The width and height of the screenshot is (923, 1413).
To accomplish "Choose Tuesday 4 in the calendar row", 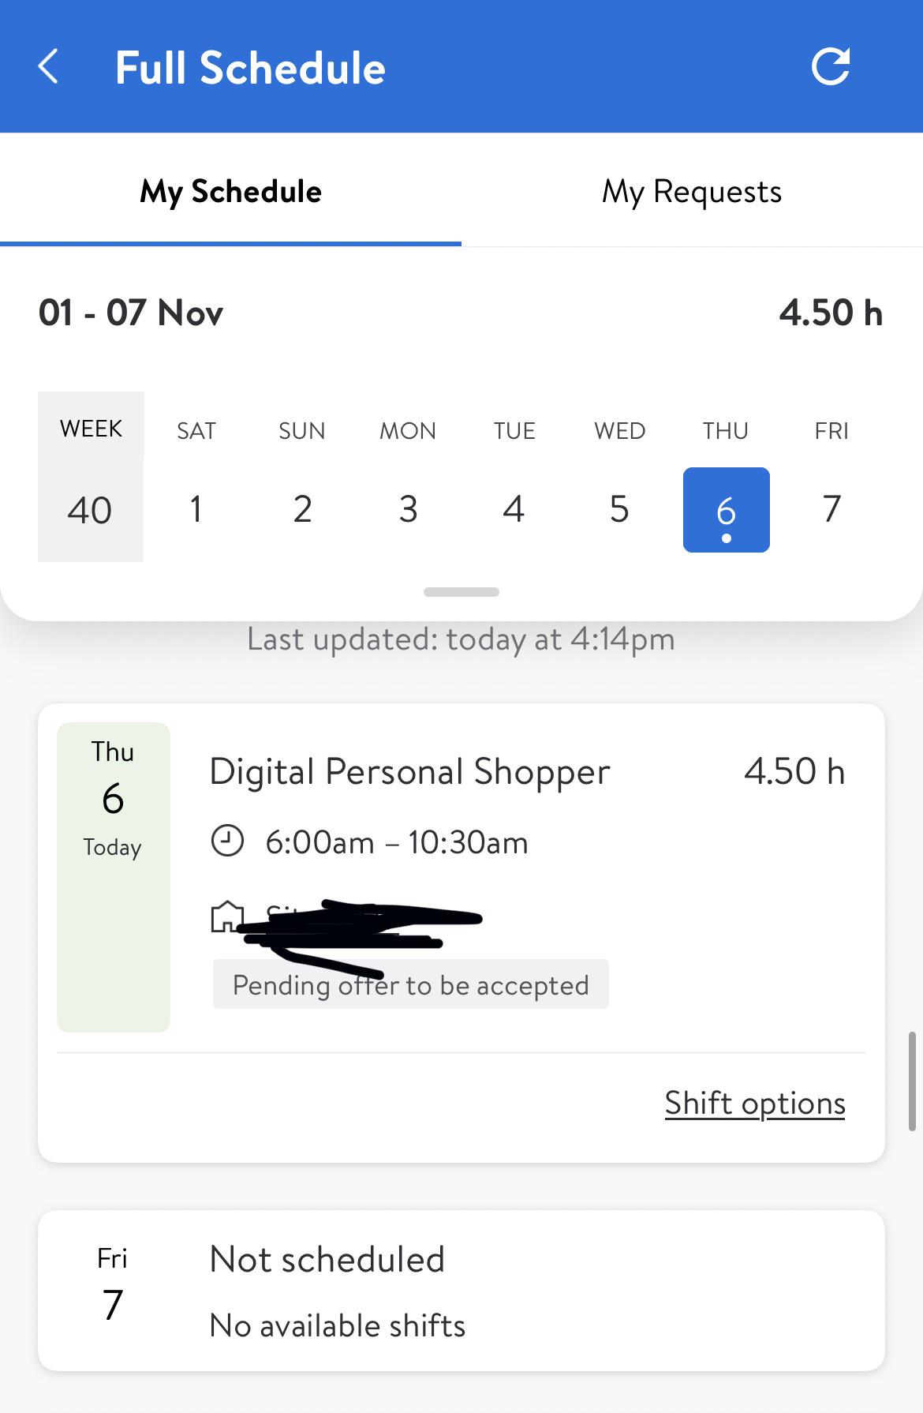I will click(514, 509).
